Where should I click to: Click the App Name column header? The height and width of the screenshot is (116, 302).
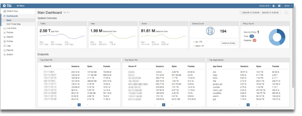(x=217, y=66)
